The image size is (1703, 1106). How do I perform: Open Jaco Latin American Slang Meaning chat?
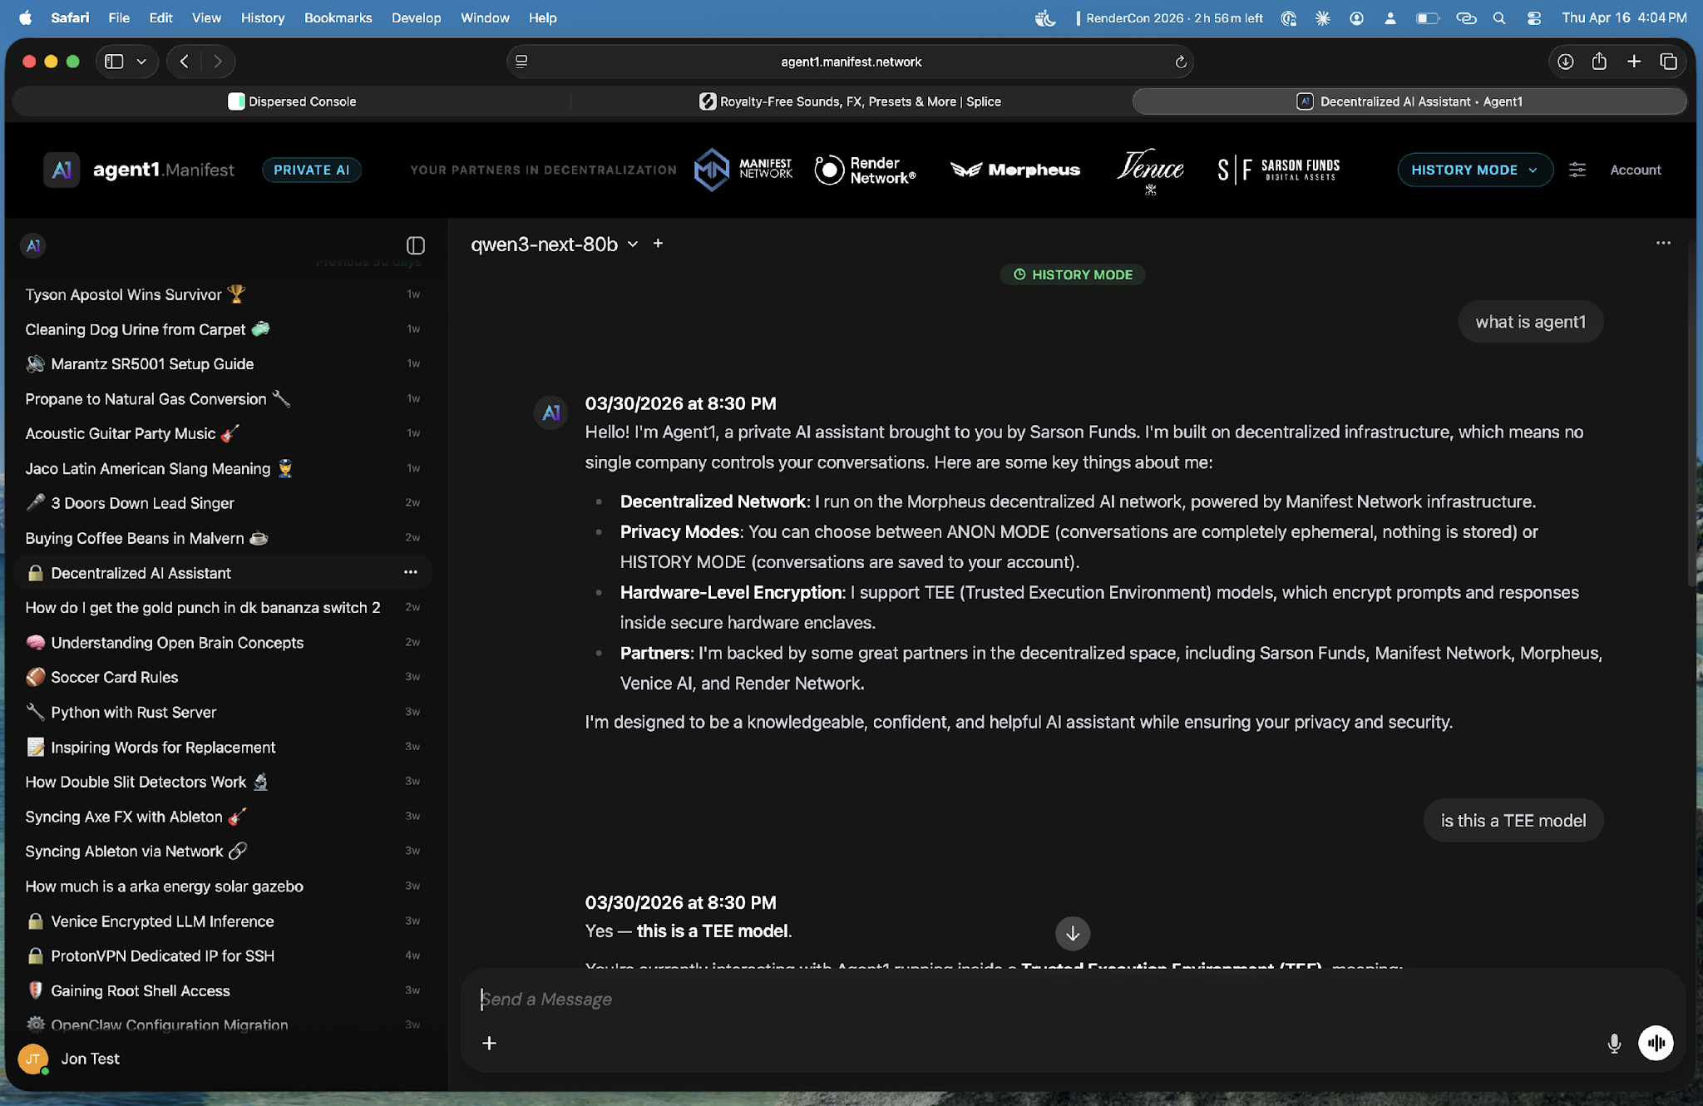tap(223, 468)
